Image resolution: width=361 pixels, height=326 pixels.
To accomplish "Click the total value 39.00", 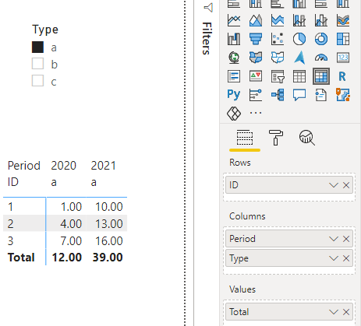I will (x=108, y=258).
